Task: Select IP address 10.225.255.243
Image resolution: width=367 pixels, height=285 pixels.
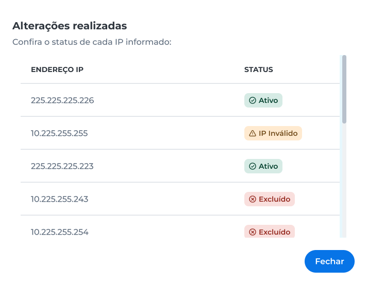Action: tap(59, 199)
